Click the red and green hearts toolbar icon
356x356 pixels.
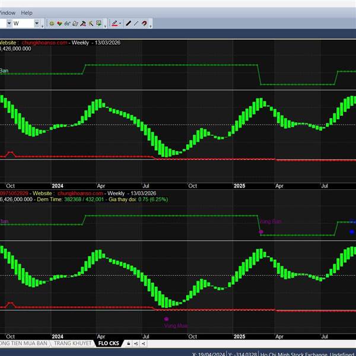(x=60, y=24)
